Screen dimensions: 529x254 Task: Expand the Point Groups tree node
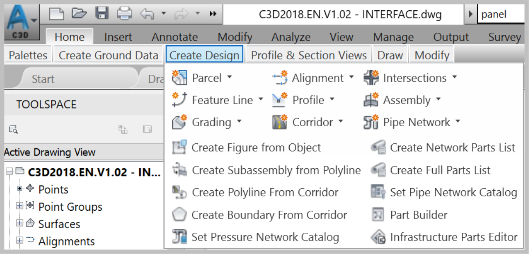pos(19,206)
